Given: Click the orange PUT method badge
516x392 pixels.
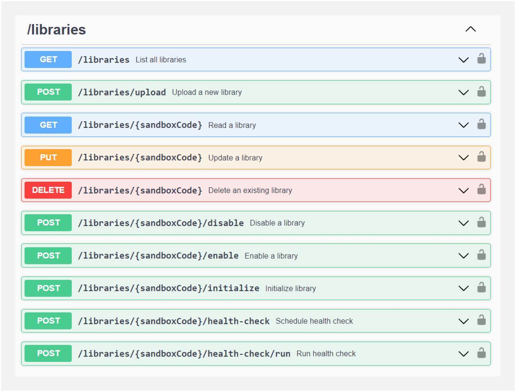Looking at the screenshot, I should 48,158.
